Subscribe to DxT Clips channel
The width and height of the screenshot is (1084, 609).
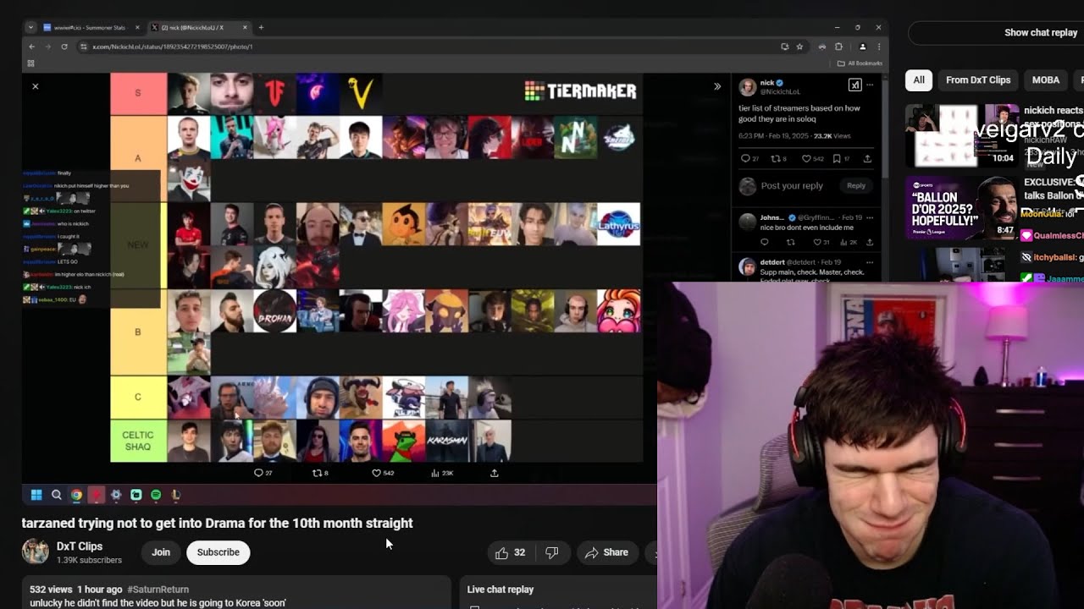[x=218, y=552]
